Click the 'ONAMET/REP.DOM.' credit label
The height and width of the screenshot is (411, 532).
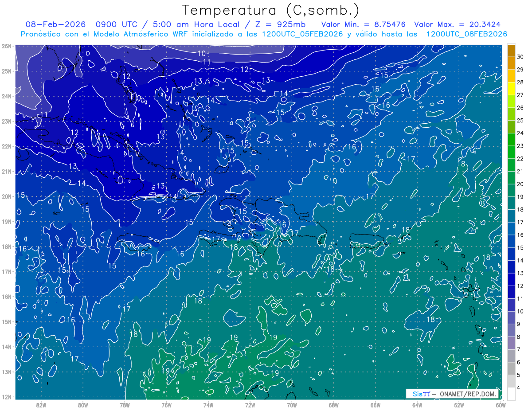point(467,394)
